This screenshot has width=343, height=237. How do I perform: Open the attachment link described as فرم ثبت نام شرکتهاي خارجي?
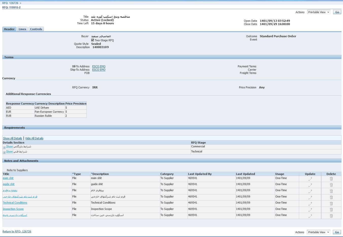click(20, 197)
